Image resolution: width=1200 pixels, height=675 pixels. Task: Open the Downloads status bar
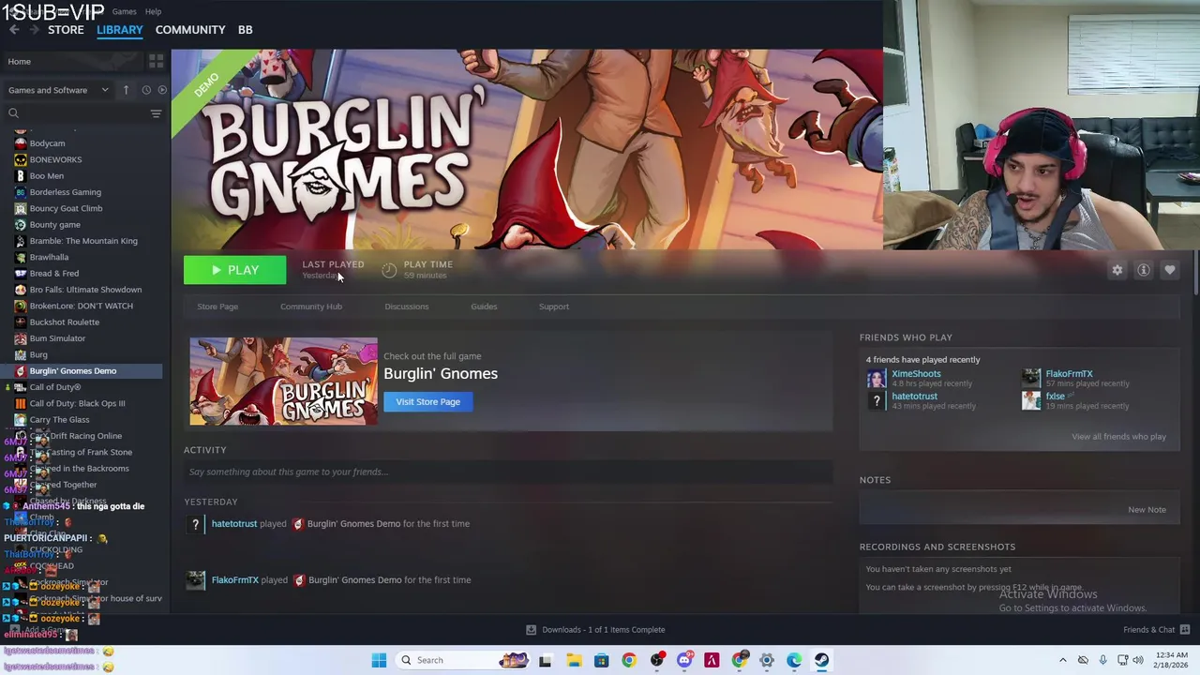[x=595, y=630]
